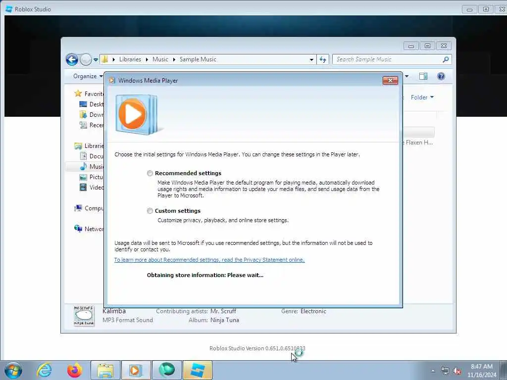The image size is (507, 380).
Task: Launch Firefox from taskbar
Action: pos(74,370)
